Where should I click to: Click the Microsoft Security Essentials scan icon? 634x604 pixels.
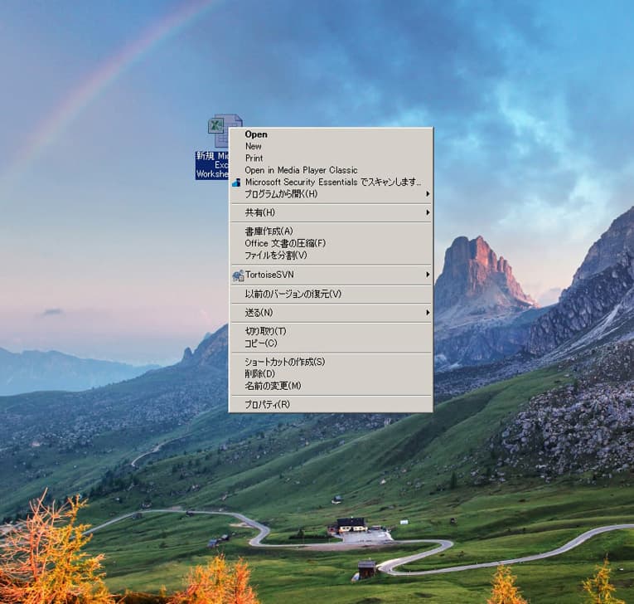point(237,183)
